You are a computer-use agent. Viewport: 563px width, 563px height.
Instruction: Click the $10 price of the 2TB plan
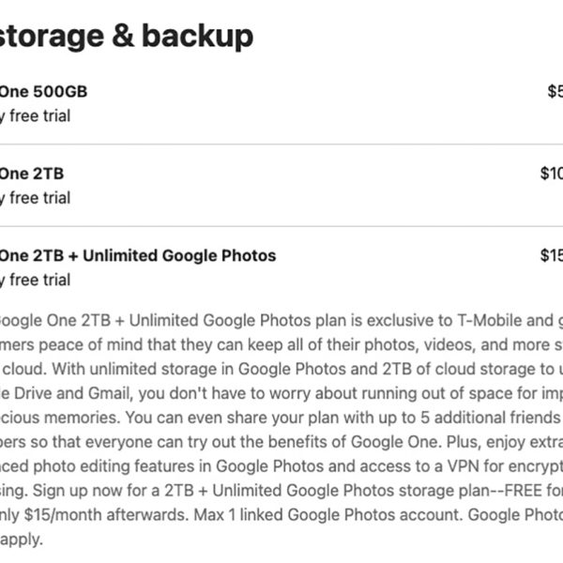(x=551, y=174)
